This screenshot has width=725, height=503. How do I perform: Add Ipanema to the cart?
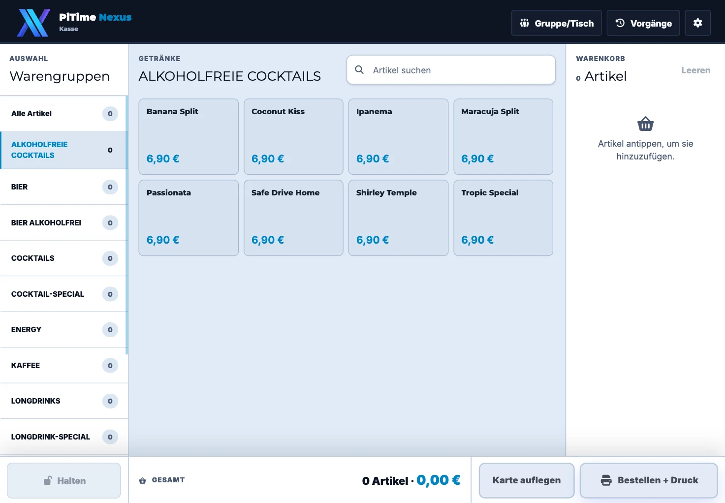pyautogui.click(x=398, y=137)
